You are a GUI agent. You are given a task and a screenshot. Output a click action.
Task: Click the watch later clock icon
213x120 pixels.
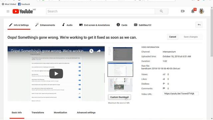click(x=92, y=51)
